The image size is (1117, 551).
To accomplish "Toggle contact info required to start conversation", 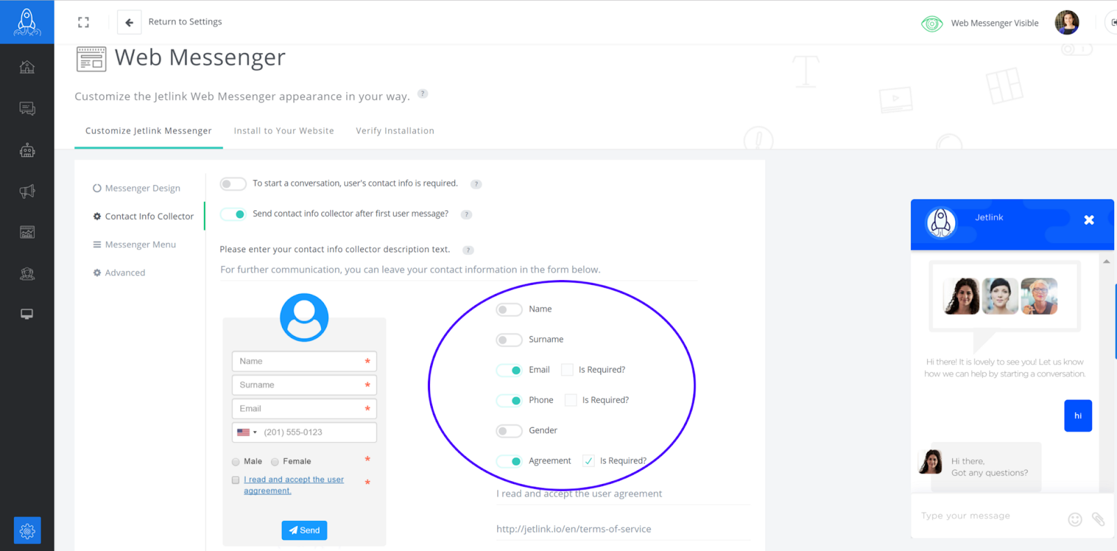I will coord(232,184).
